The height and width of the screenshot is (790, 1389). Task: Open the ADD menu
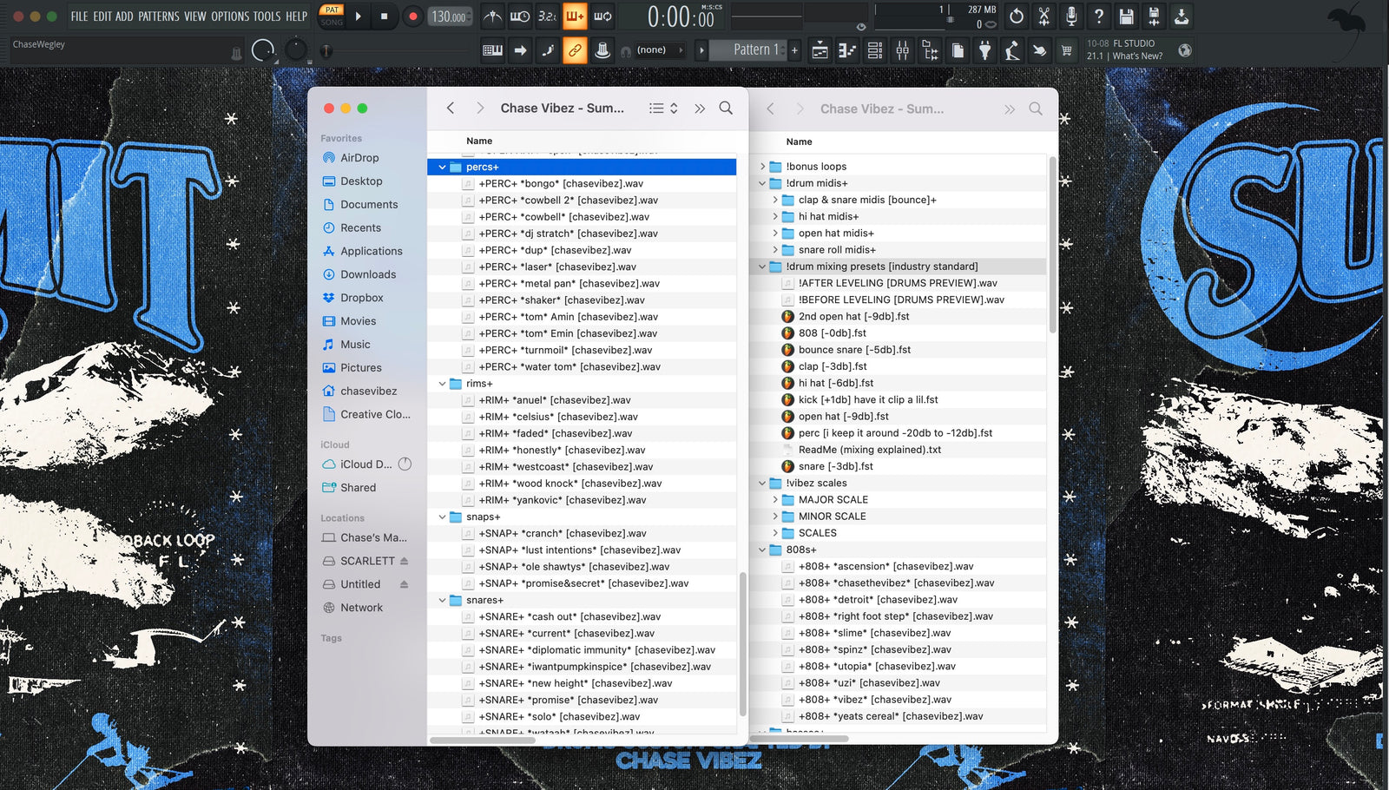(x=124, y=16)
